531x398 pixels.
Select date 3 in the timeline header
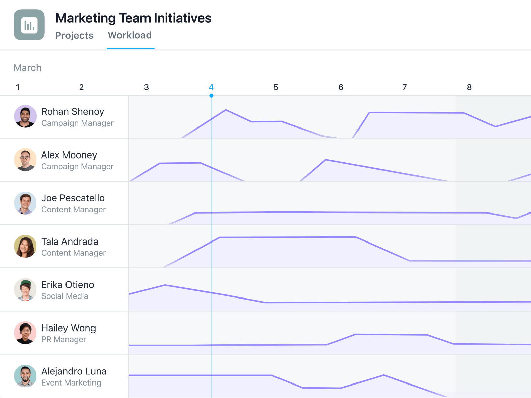click(x=147, y=87)
